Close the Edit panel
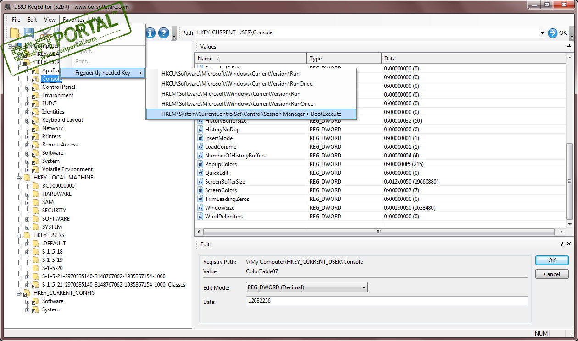 coord(569,244)
